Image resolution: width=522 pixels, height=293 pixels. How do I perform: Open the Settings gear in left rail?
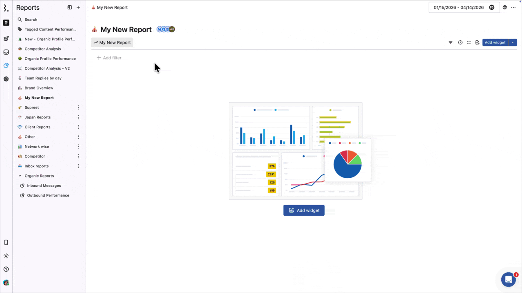[x=6, y=79]
